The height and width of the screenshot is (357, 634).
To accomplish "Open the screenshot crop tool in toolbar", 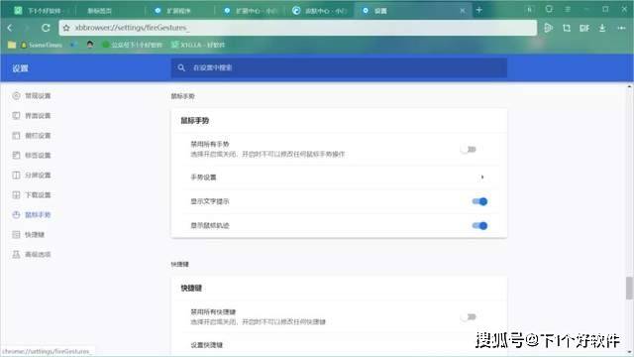I will point(567,28).
